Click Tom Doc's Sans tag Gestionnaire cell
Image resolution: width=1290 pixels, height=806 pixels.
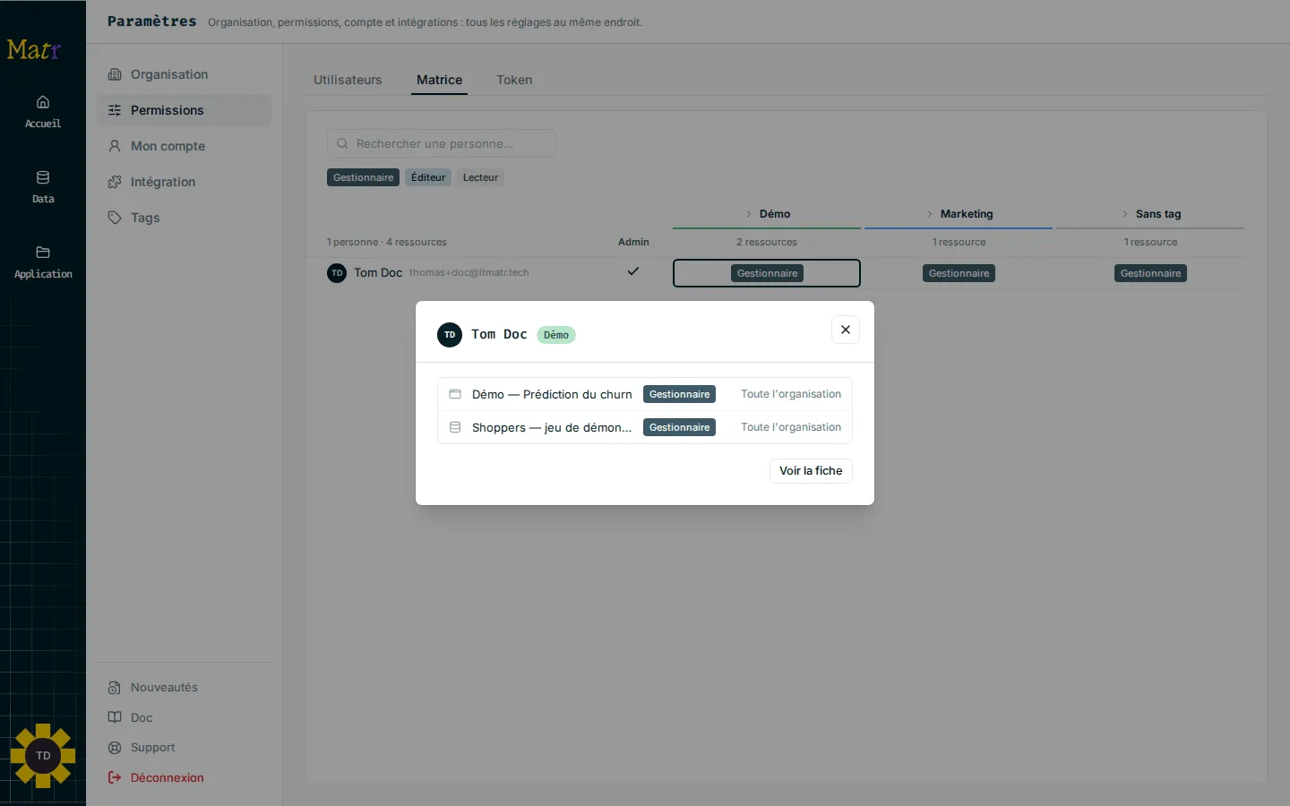point(1150,273)
